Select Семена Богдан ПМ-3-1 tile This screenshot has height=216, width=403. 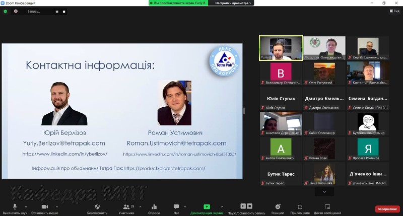point(368,98)
